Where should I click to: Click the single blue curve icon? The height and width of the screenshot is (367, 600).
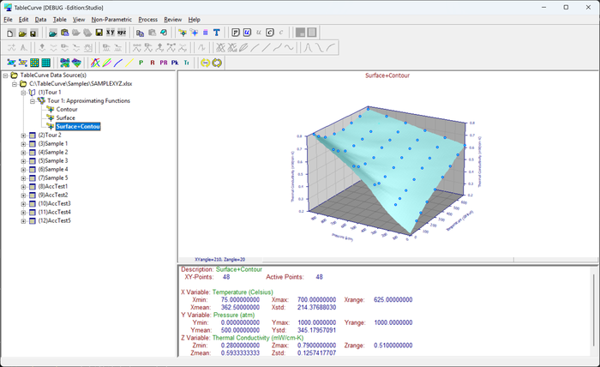click(x=118, y=63)
